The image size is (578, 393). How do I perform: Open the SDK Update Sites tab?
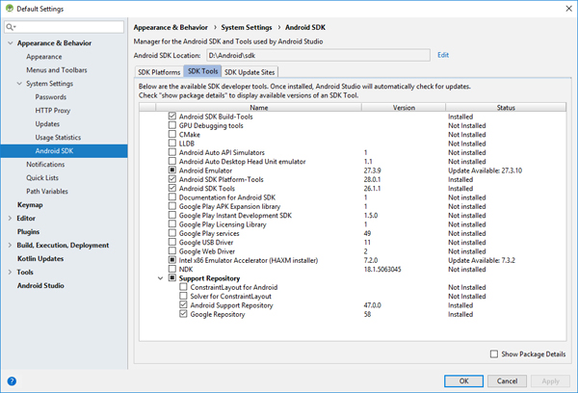250,72
